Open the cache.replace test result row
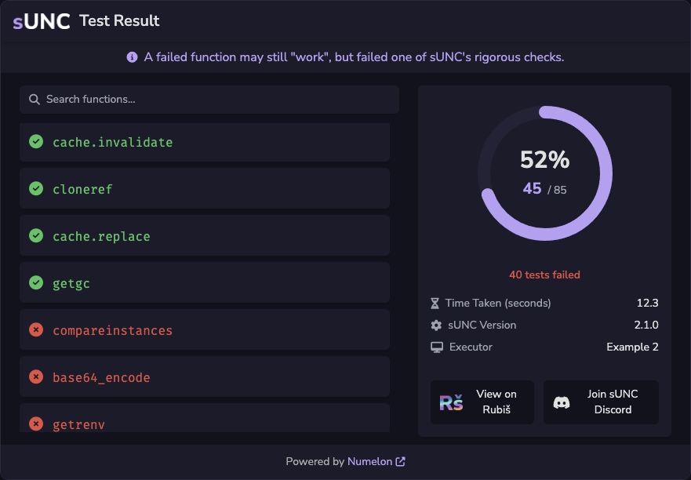Viewport: 691px width, 480px height. tap(205, 235)
